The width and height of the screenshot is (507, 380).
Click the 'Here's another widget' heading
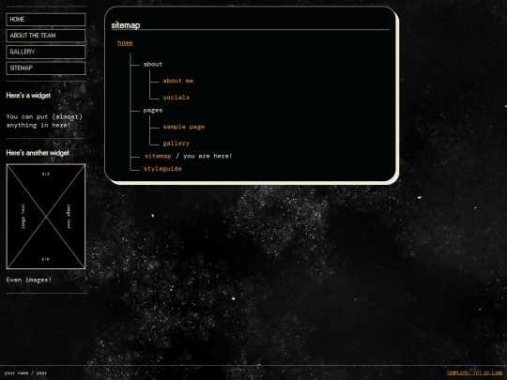[x=38, y=153]
